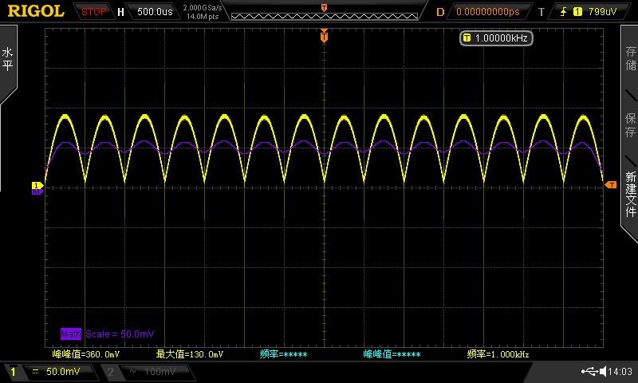Click the 频率=1.000kHz measurement
Screen dimensions: 638x383
tap(498, 354)
